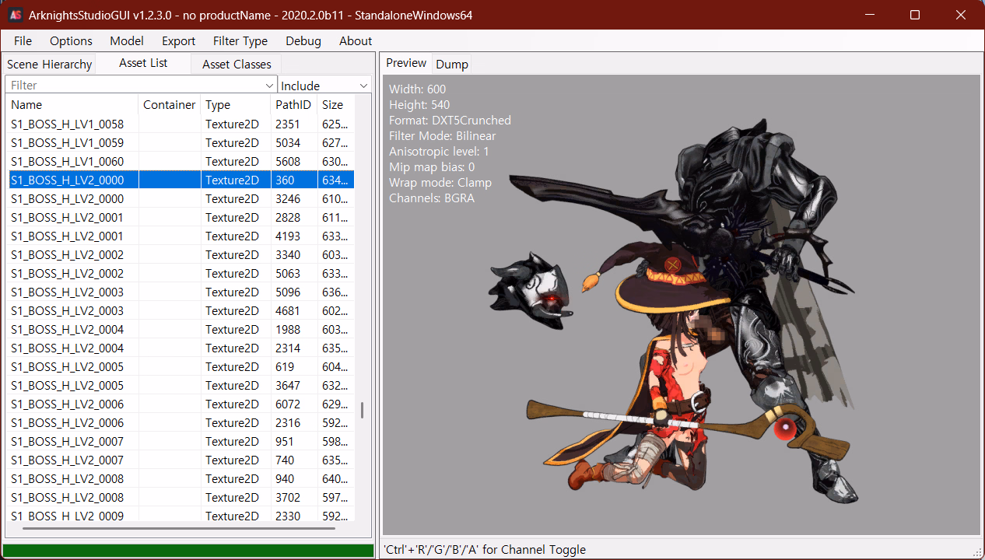Open the Filter Type menu
Viewport: 985px width, 560px height.
click(240, 41)
